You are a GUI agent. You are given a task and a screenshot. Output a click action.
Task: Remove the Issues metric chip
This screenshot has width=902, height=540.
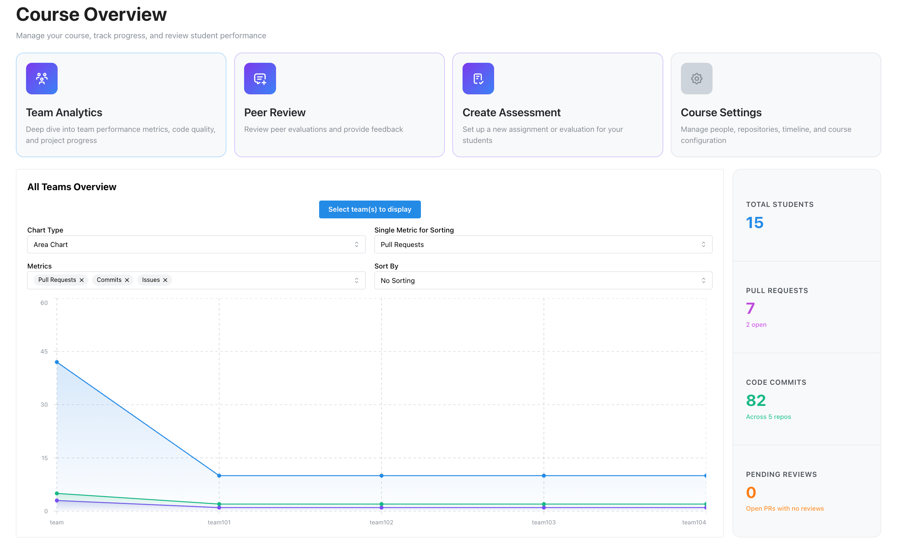165,280
